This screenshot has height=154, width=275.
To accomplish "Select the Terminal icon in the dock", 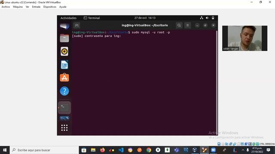I will click(64, 107).
